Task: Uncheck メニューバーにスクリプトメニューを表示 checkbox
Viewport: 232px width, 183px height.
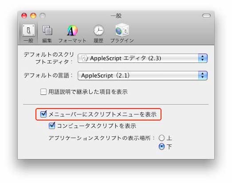Action: (43, 114)
